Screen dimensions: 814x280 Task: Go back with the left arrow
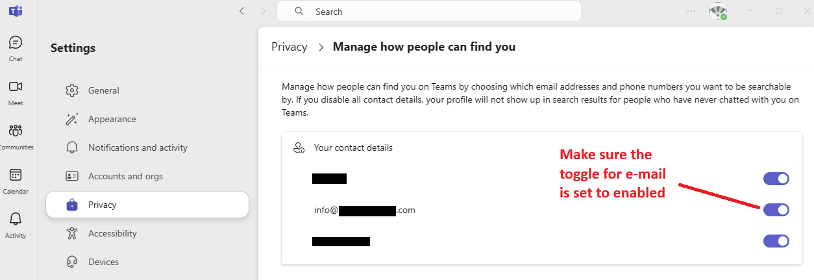click(241, 11)
